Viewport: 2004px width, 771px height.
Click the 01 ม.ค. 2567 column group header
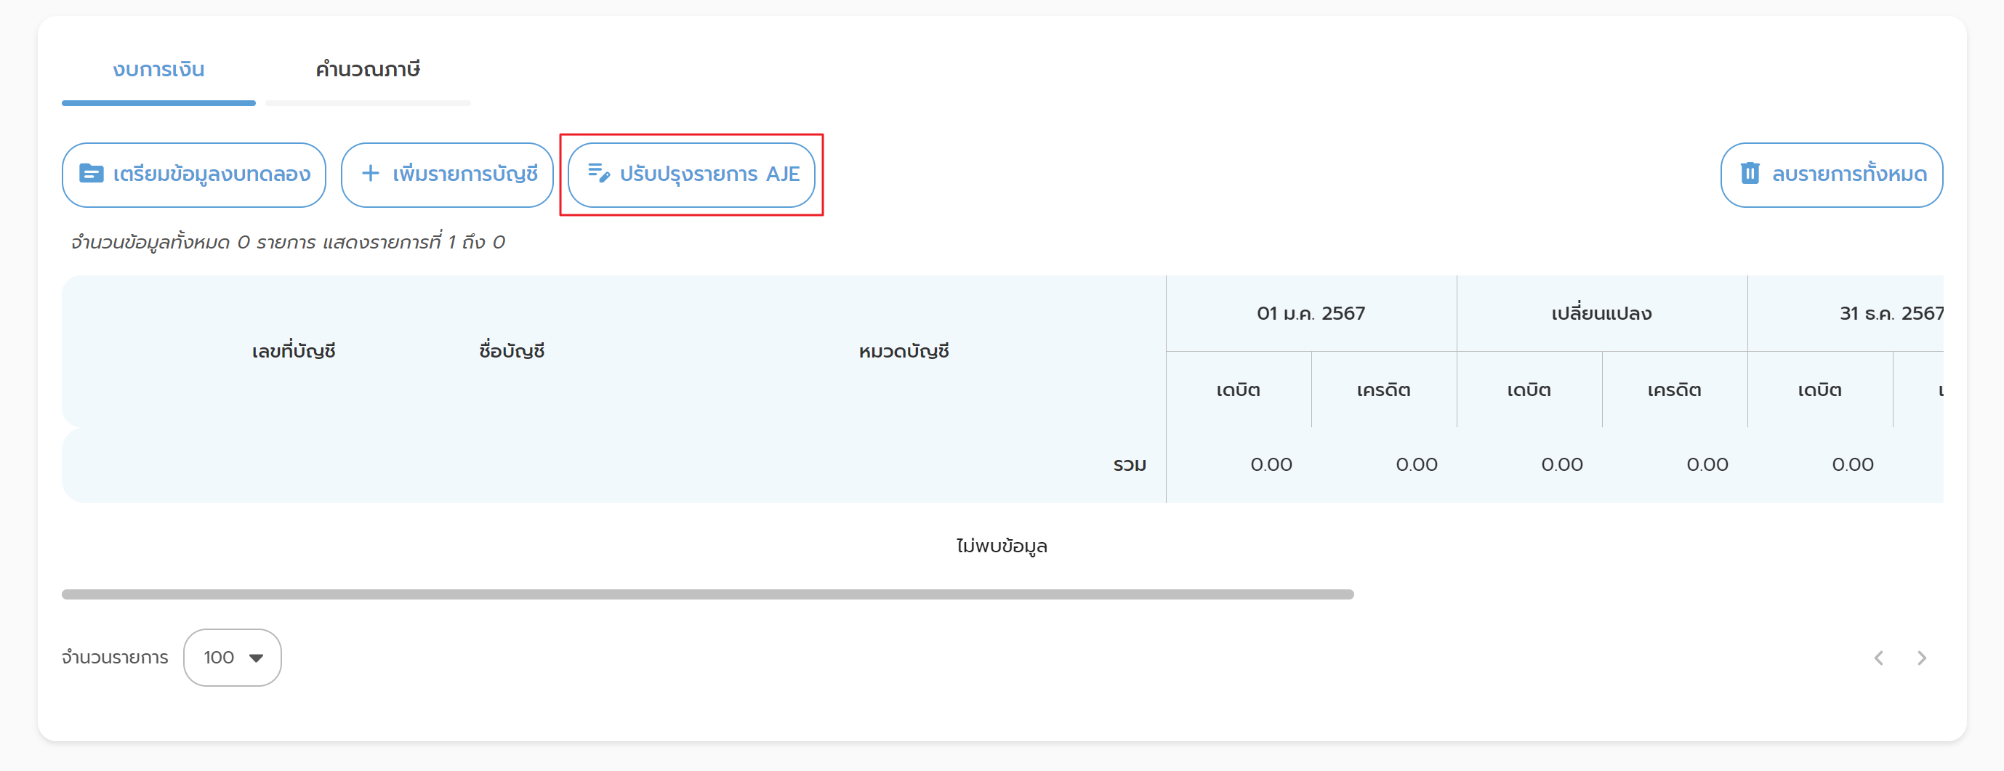[x=1310, y=313]
